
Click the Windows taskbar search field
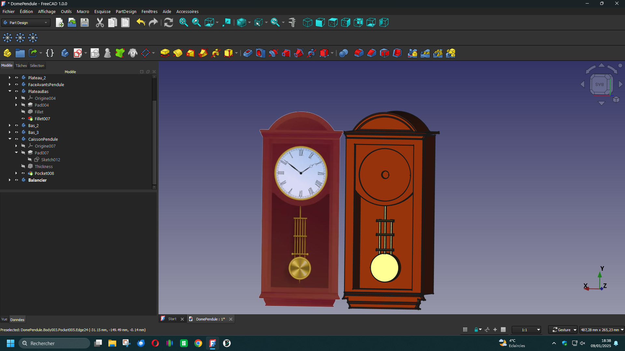coord(54,343)
